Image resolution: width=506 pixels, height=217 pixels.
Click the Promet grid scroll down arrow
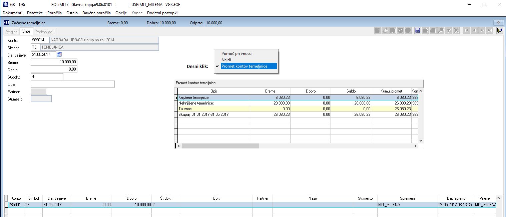pyautogui.click(x=420, y=141)
